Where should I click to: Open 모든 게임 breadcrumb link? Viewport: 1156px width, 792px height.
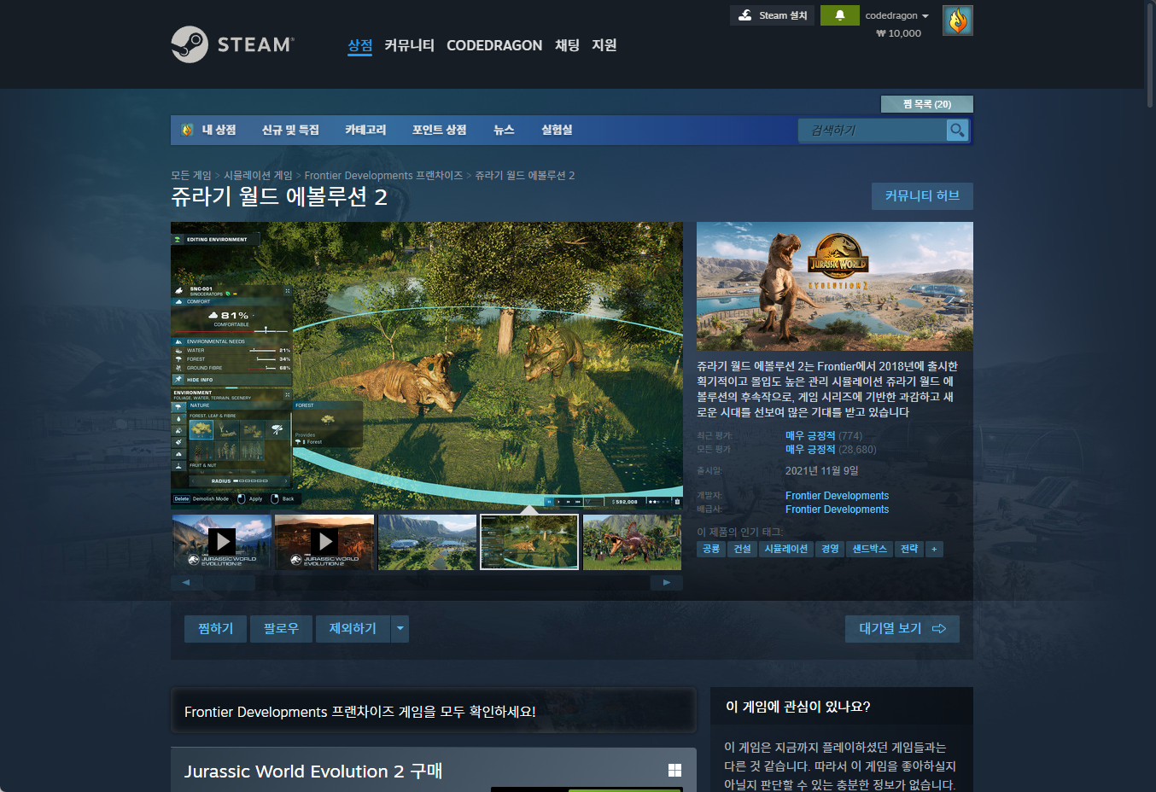(x=191, y=175)
